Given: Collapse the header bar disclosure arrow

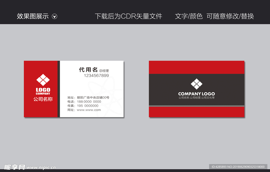Looking at the screenshot, I should (55, 16).
